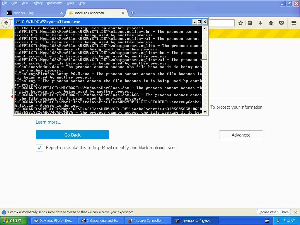Click the cmd.exe title bar icon

pyautogui.click(x=18, y=22)
